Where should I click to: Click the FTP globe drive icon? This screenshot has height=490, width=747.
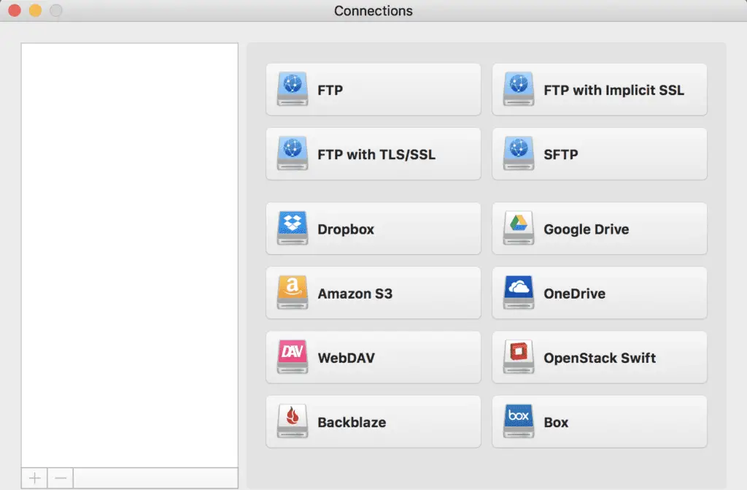[x=293, y=89]
